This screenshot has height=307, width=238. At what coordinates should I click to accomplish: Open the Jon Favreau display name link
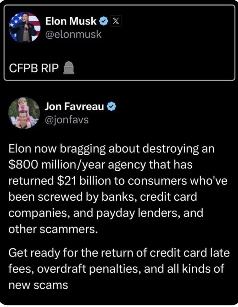[x=74, y=107]
